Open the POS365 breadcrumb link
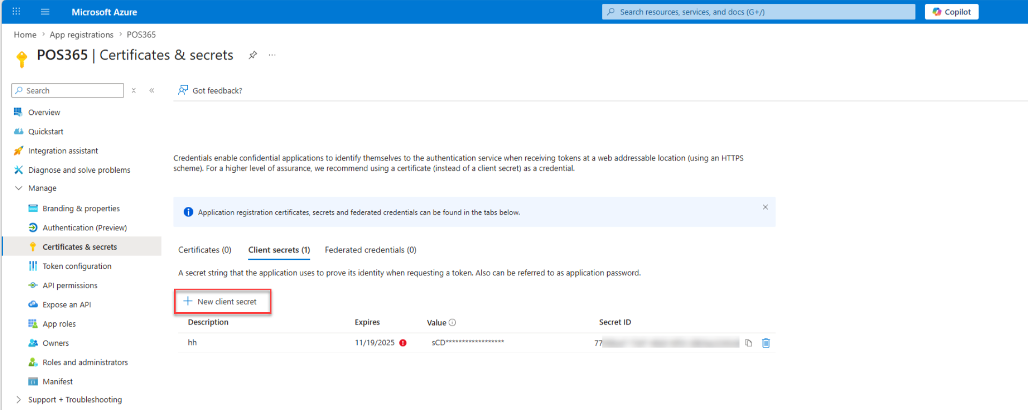 pos(141,35)
